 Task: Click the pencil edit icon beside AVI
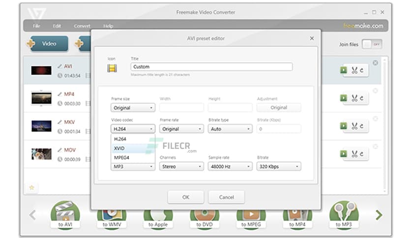pyautogui.click(x=60, y=66)
